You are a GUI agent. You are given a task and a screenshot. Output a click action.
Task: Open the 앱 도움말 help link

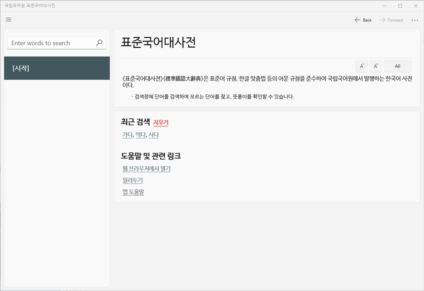pyautogui.click(x=133, y=192)
